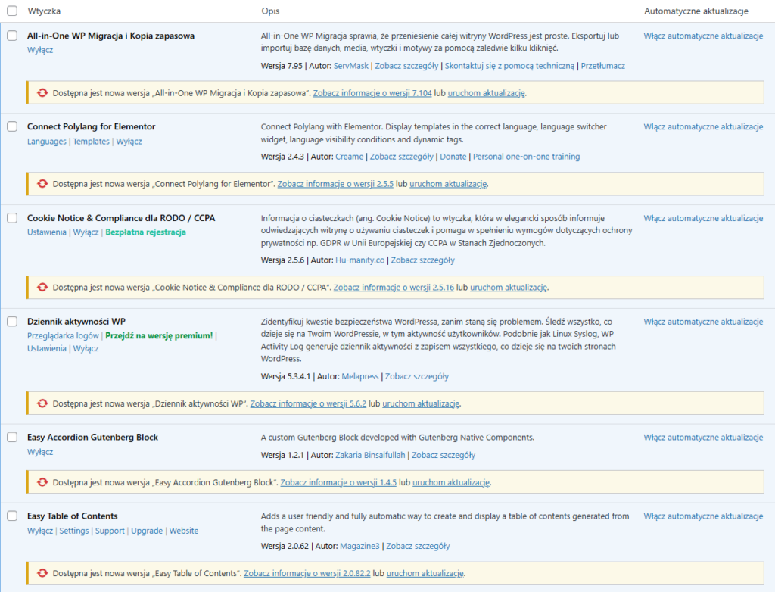The image size is (775, 592).
Task: Click Wyłącz for Connect Polylang for Elementor
Action: pyautogui.click(x=129, y=142)
